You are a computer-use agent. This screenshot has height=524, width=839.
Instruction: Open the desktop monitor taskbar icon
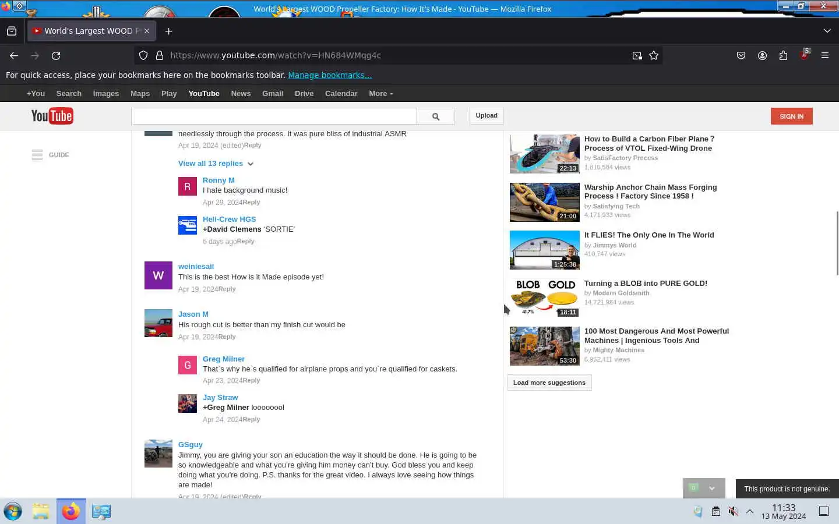point(101,511)
